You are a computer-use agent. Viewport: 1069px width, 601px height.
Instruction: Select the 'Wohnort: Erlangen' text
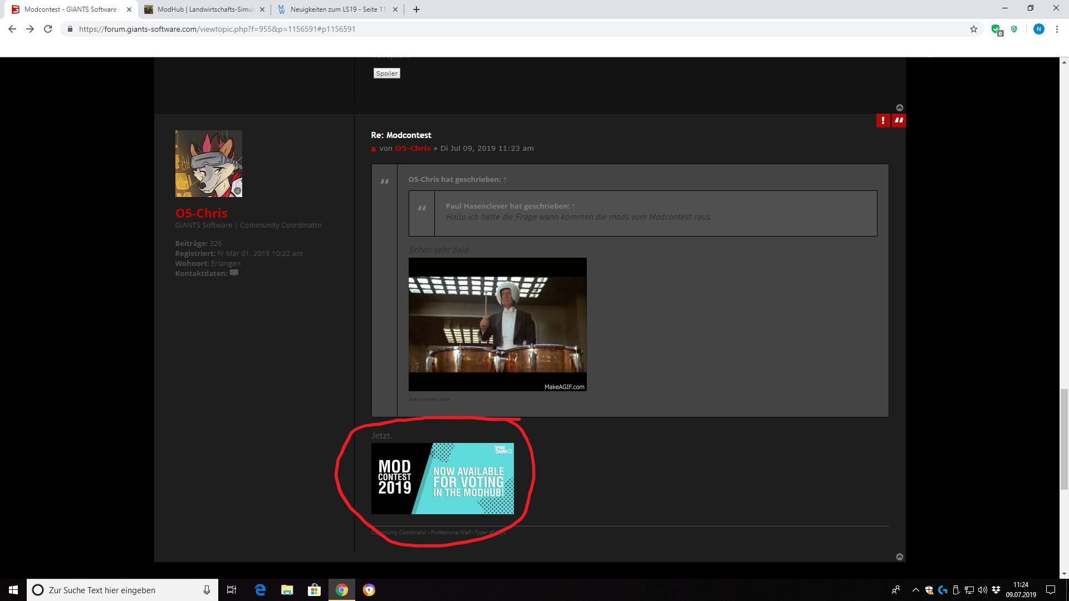[x=208, y=264]
